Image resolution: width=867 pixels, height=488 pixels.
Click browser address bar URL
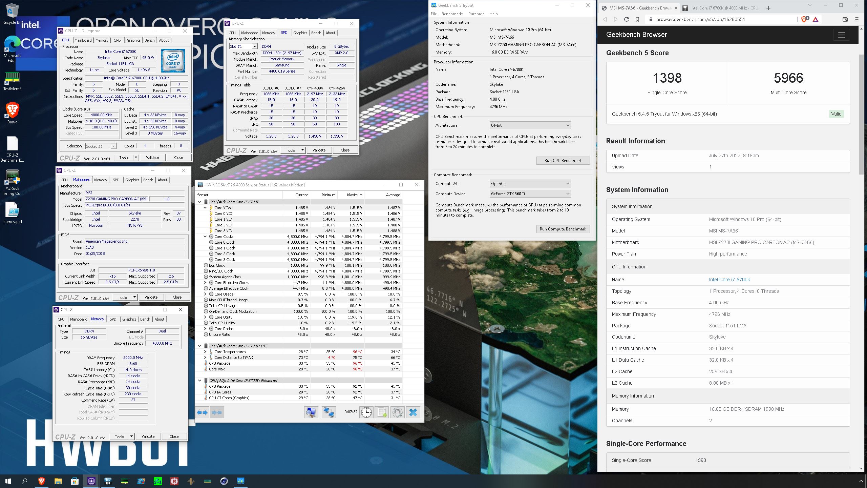click(700, 19)
